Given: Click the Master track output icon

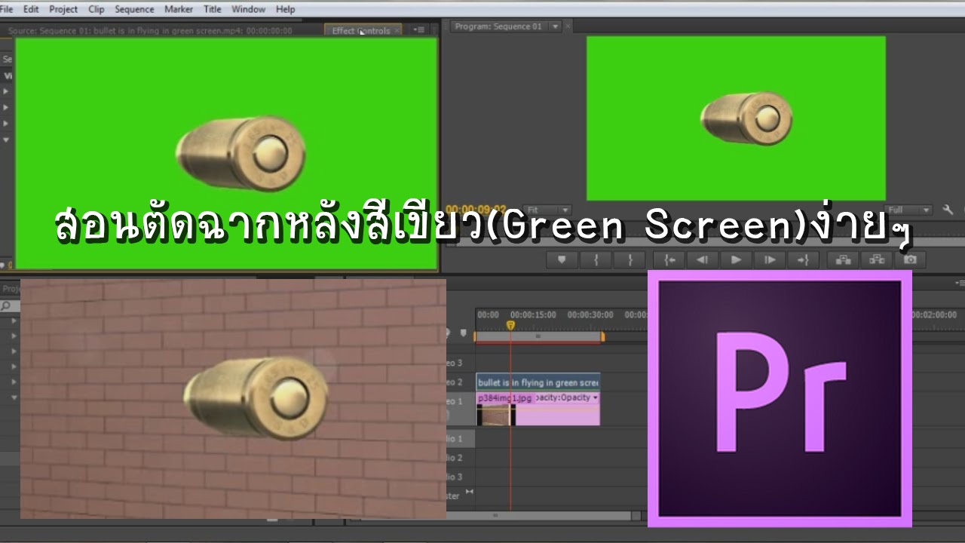Looking at the screenshot, I should coord(470,492).
